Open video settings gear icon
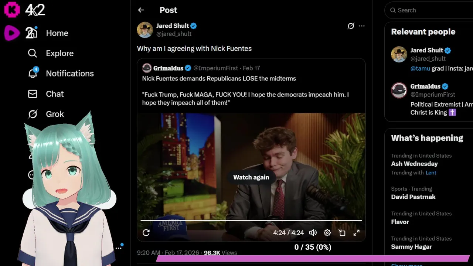The image size is (473, 266). coord(327,233)
